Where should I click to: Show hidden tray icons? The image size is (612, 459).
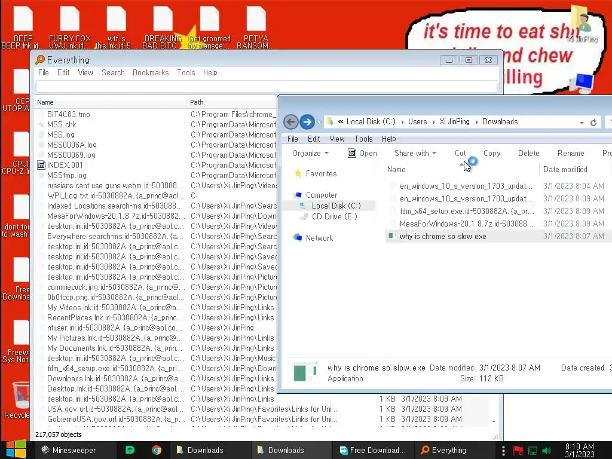tap(503, 451)
